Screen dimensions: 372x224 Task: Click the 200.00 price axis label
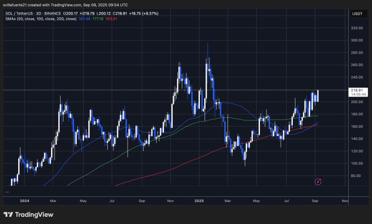357,102
